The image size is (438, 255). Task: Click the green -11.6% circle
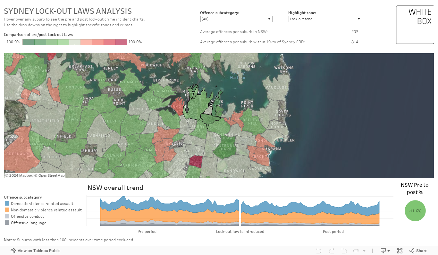415,211
